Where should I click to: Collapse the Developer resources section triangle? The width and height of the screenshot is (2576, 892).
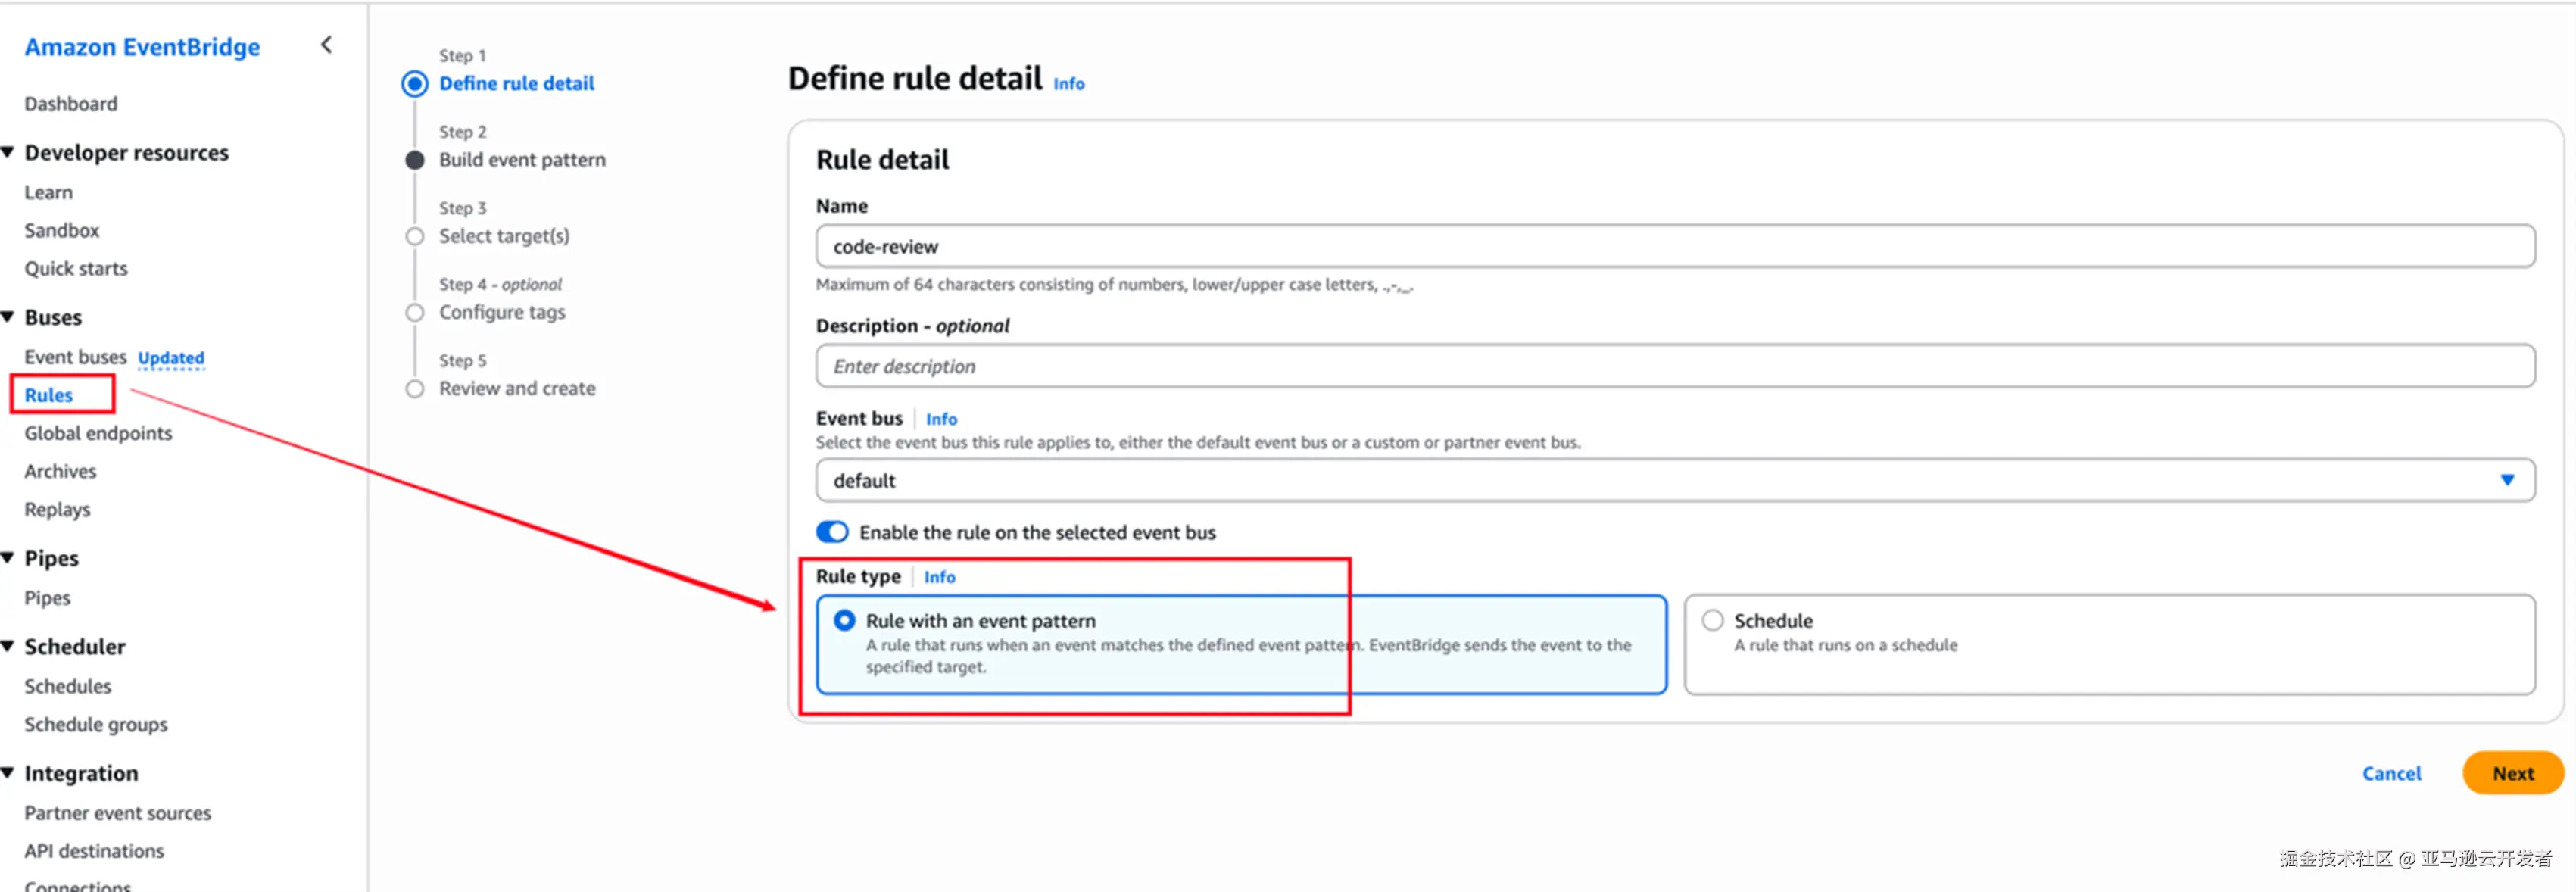pyautogui.click(x=8, y=153)
